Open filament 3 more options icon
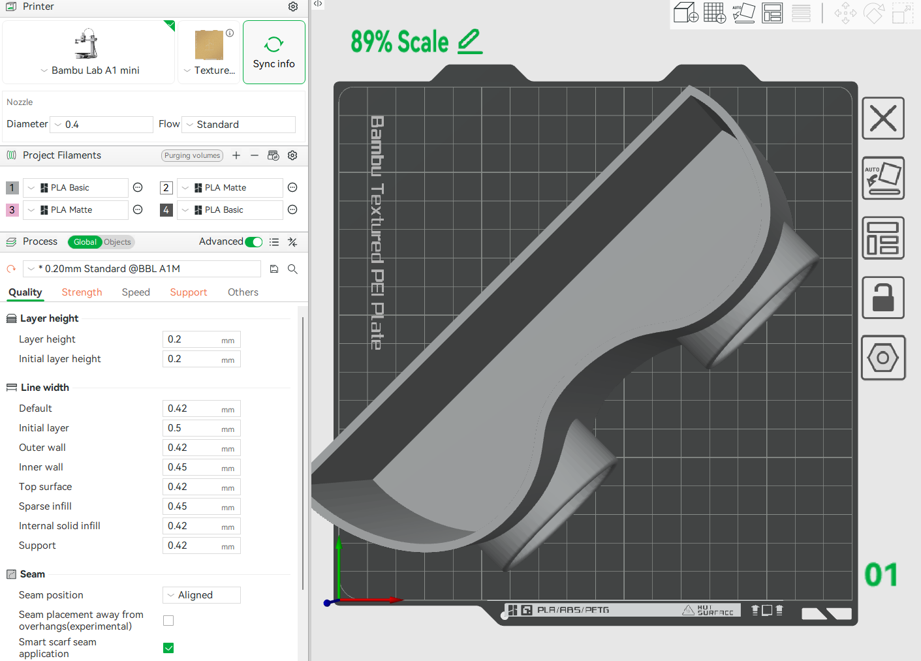Viewport: 921px width, 661px height. (138, 210)
